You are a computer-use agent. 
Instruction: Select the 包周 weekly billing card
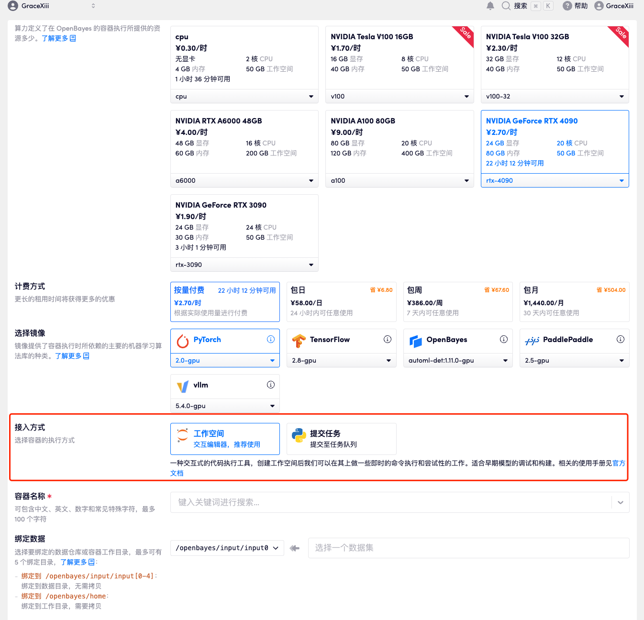[x=458, y=302]
